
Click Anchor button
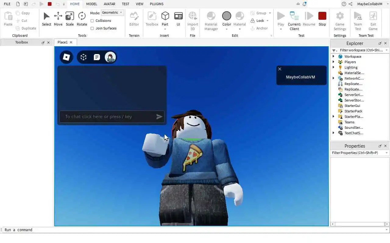[x=259, y=28]
